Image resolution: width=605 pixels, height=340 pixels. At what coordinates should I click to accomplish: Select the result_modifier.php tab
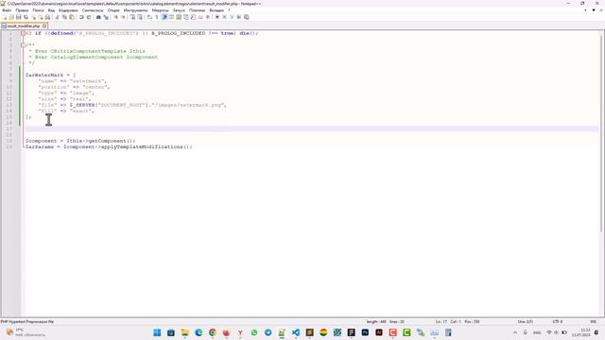pyautogui.click(x=23, y=25)
